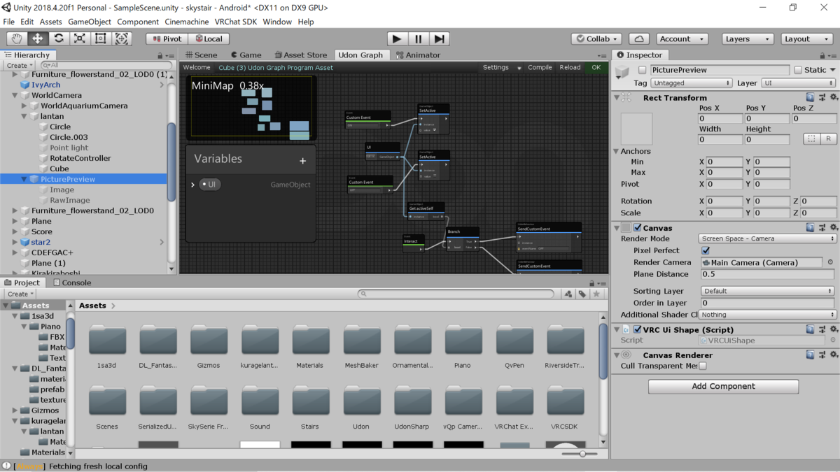Image resolution: width=840 pixels, height=472 pixels.
Task: Select the Hand tool in toolbar
Action: 17,39
